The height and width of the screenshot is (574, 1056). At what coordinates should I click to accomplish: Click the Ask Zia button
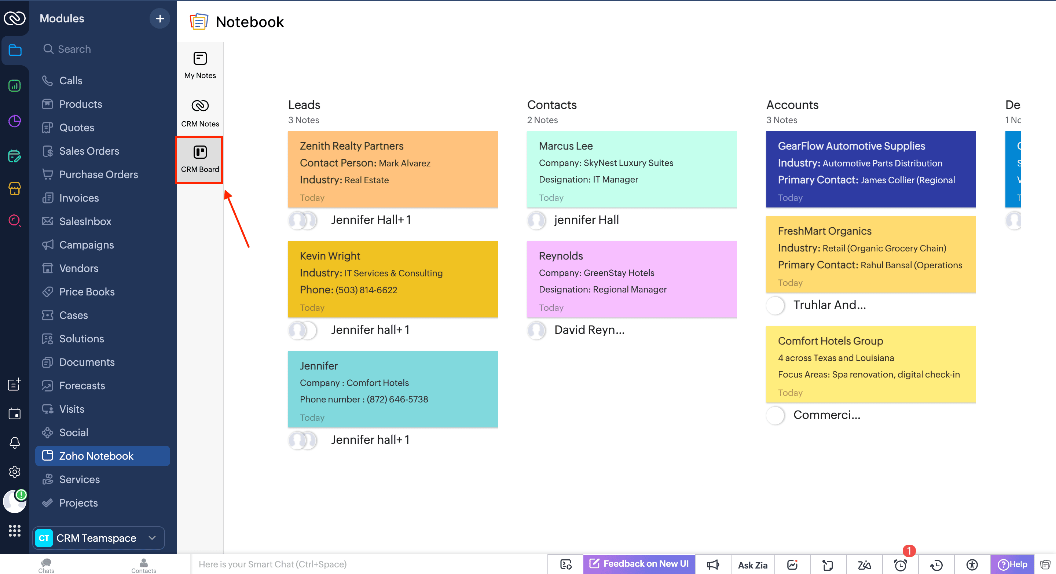(752, 565)
